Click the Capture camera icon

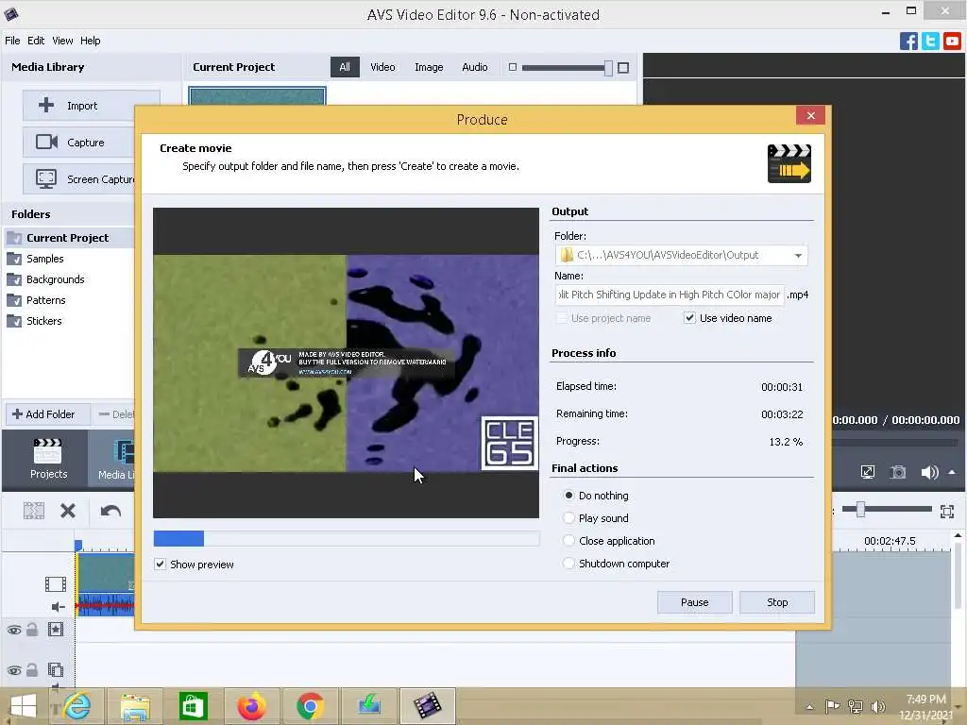(46, 142)
